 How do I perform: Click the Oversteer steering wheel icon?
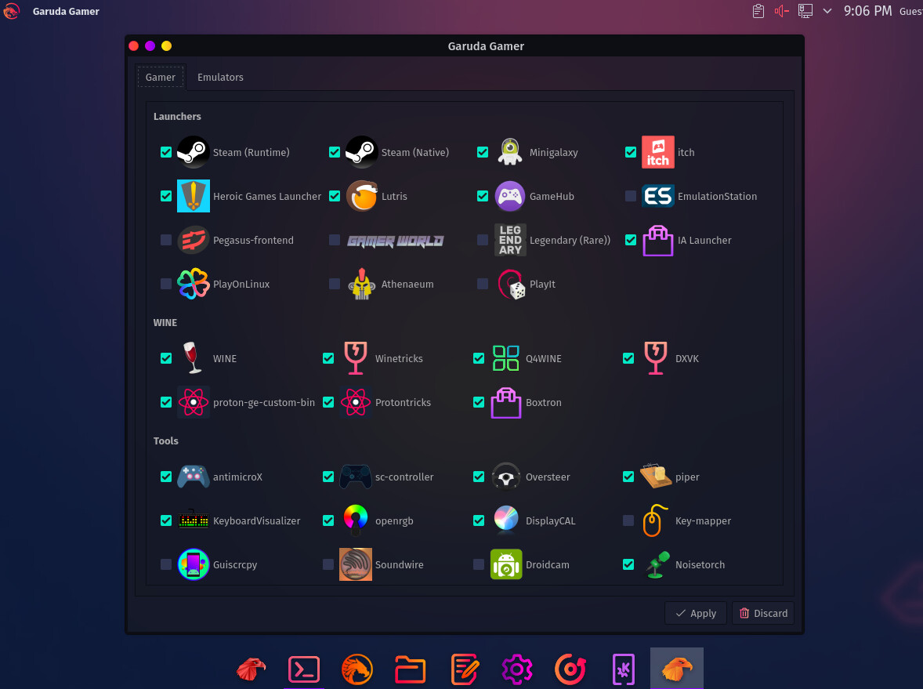coord(505,477)
